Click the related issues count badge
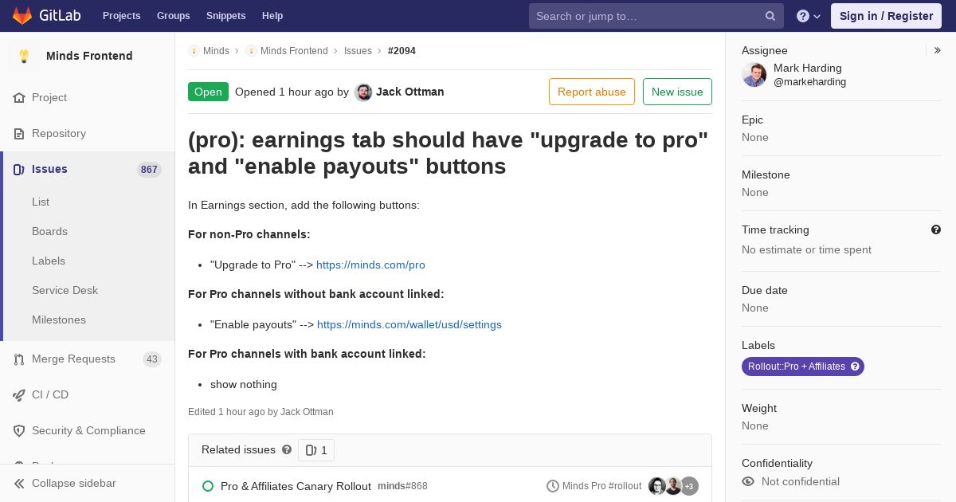This screenshot has width=956, height=502. (316, 450)
